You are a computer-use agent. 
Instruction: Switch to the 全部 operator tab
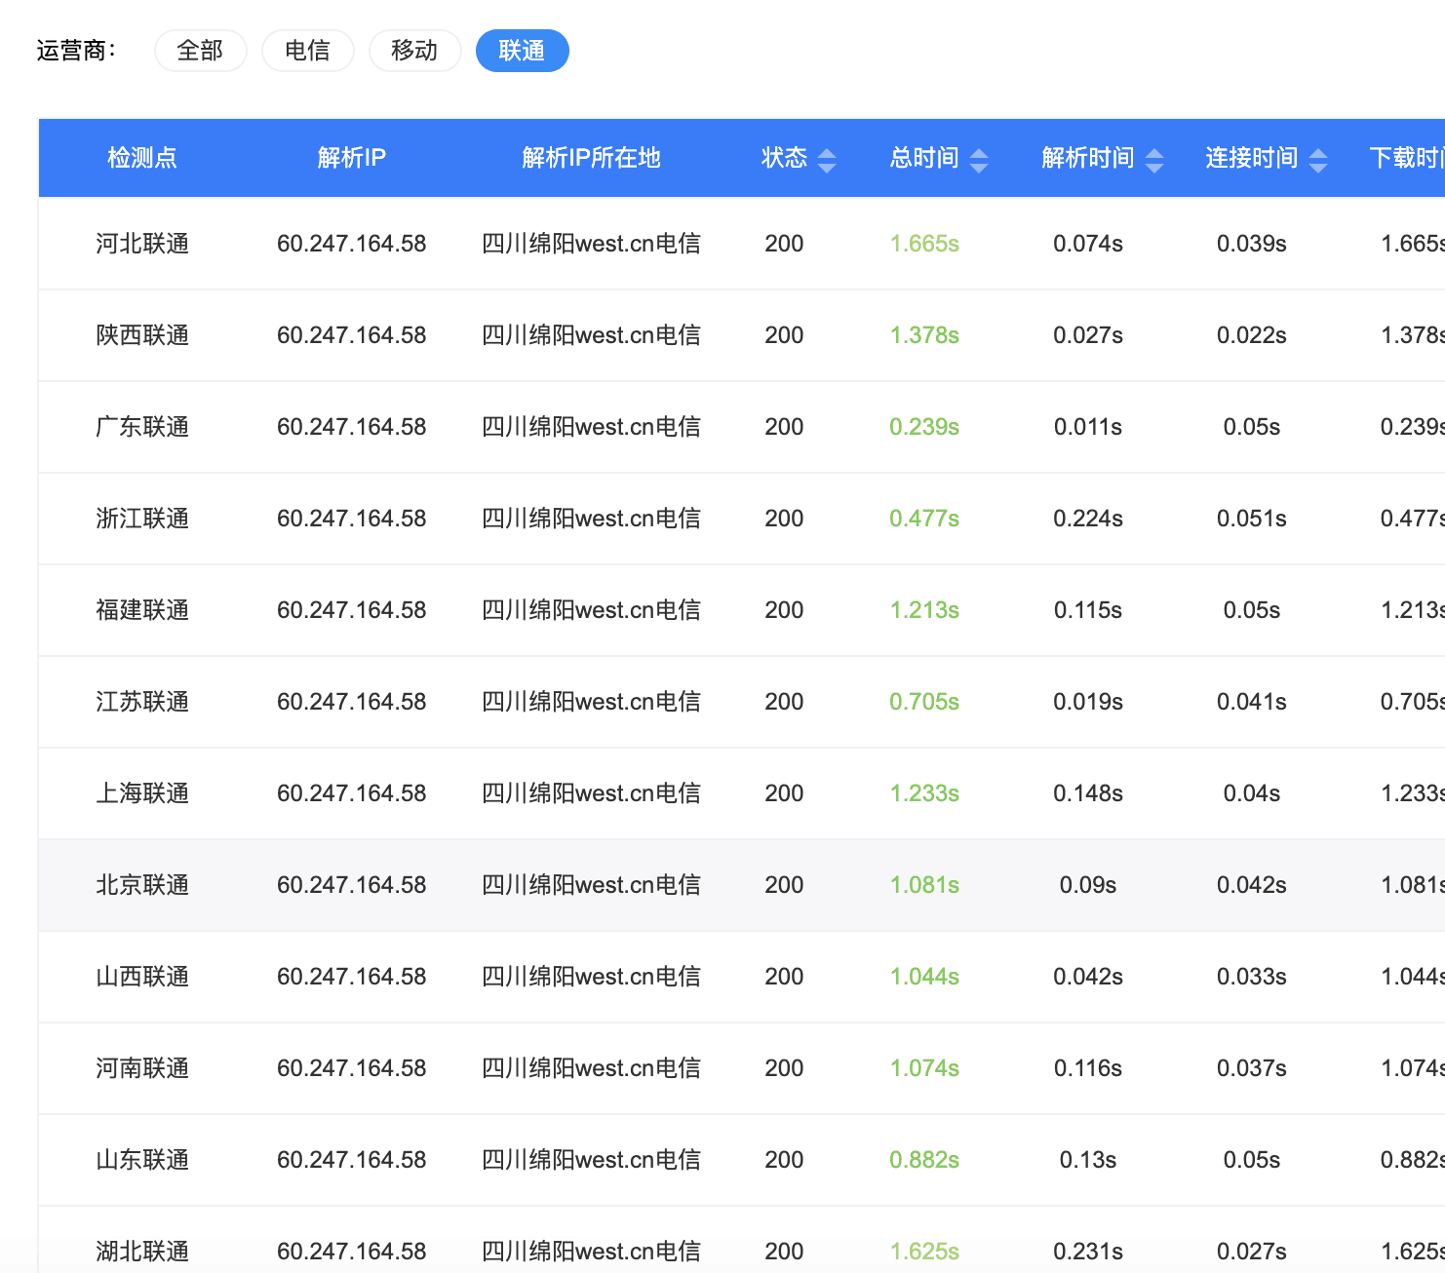pyautogui.click(x=201, y=50)
